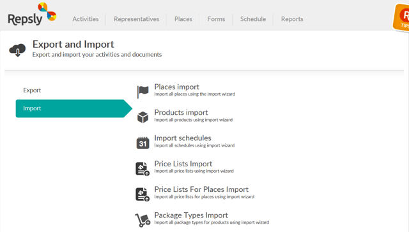This screenshot has height=232, width=409.
Task: Switch to the Export tab
Action: (32, 91)
